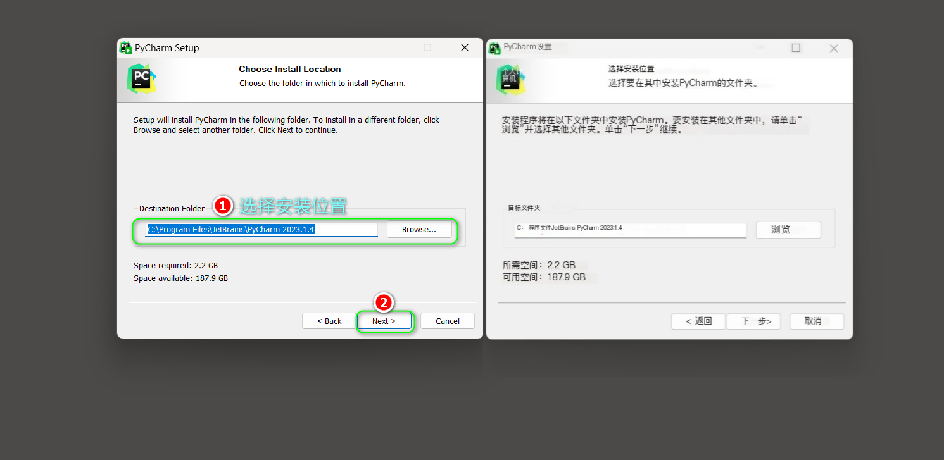This screenshot has width=944, height=460.
Task: Click the Browse... button in PyCharm Setup
Action: click(x=419, y=229)
